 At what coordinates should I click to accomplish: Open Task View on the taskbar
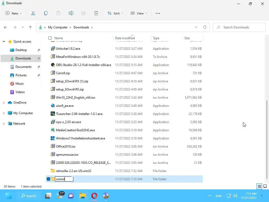pos(48,196)
